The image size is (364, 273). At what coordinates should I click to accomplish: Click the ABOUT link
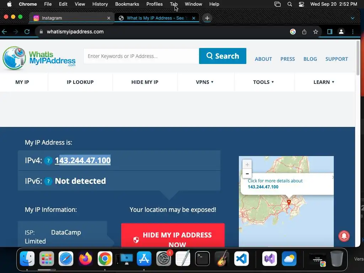(263, 59)
